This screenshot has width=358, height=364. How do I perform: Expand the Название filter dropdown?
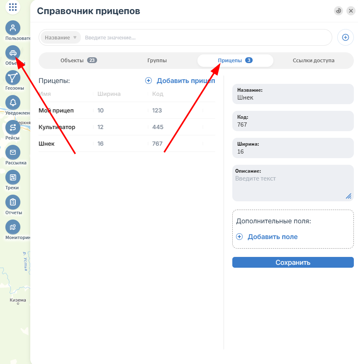click(x=61, y=38)
